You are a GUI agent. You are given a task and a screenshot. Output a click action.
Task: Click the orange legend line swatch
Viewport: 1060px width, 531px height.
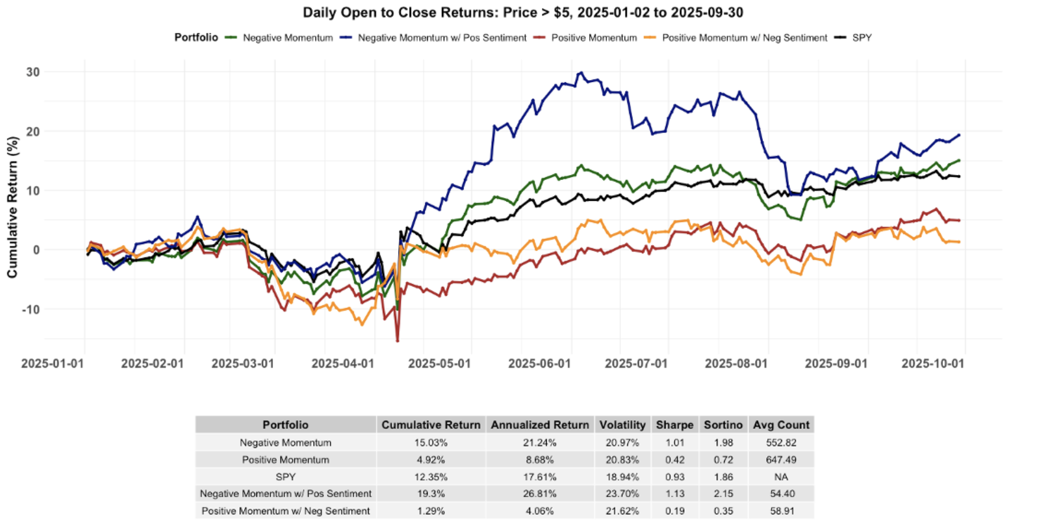pyautogui.click(x=650, y=38)
